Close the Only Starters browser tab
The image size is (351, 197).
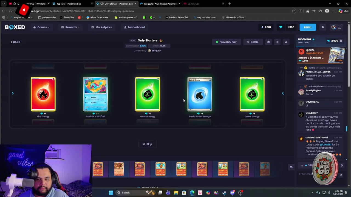(x=135, y=4)
